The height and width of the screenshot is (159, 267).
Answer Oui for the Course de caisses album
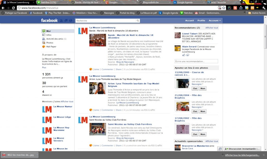coord(195,88)
